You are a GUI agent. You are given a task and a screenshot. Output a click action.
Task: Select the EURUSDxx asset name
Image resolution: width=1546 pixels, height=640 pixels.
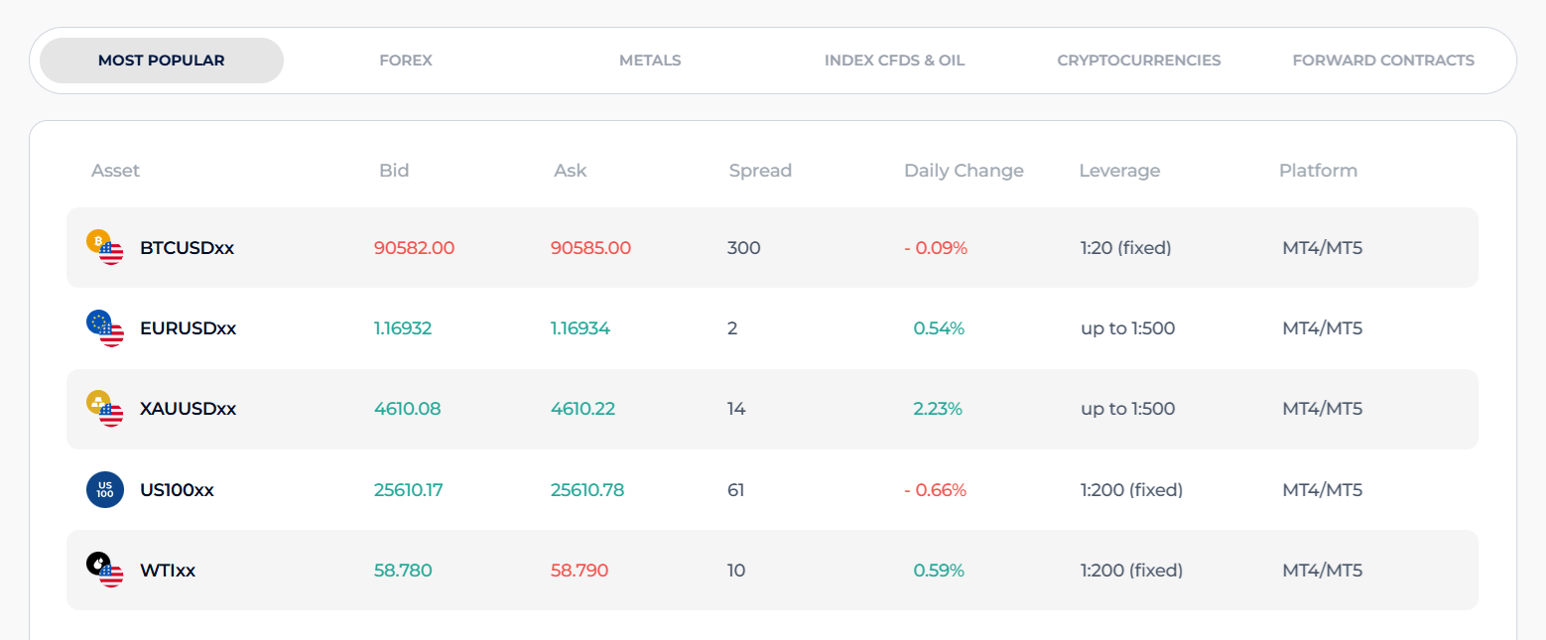189,328
